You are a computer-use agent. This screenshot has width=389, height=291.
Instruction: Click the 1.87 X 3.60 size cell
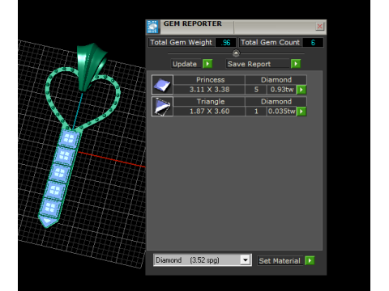click(209, 112)
